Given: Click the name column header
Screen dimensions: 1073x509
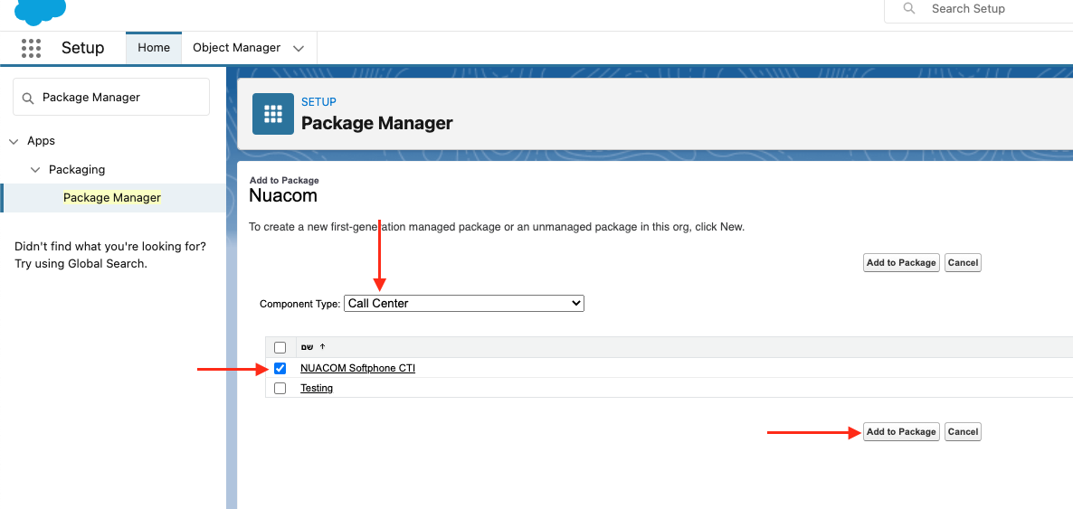Looking at the screenshot, I should [x=308, y=347].
